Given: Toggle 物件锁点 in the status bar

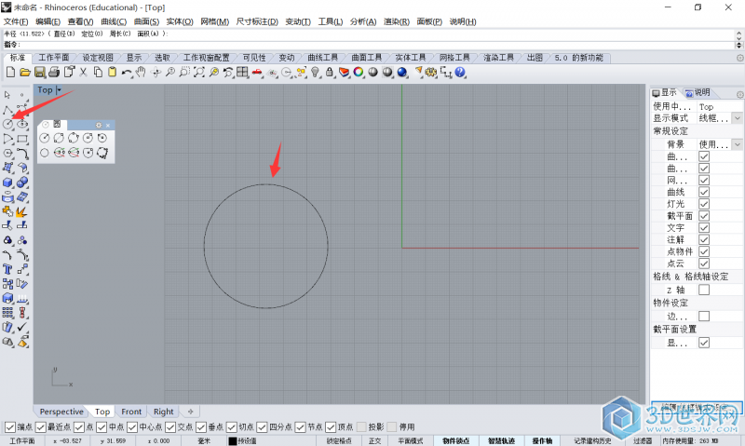Looking at the screenshot, I should (x=456, y=440).
